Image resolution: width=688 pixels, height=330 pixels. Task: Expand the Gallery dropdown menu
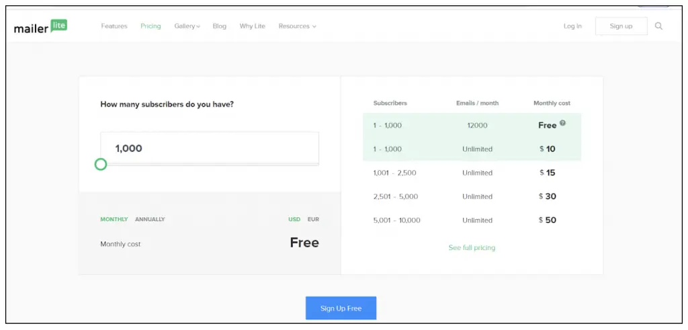187,26
